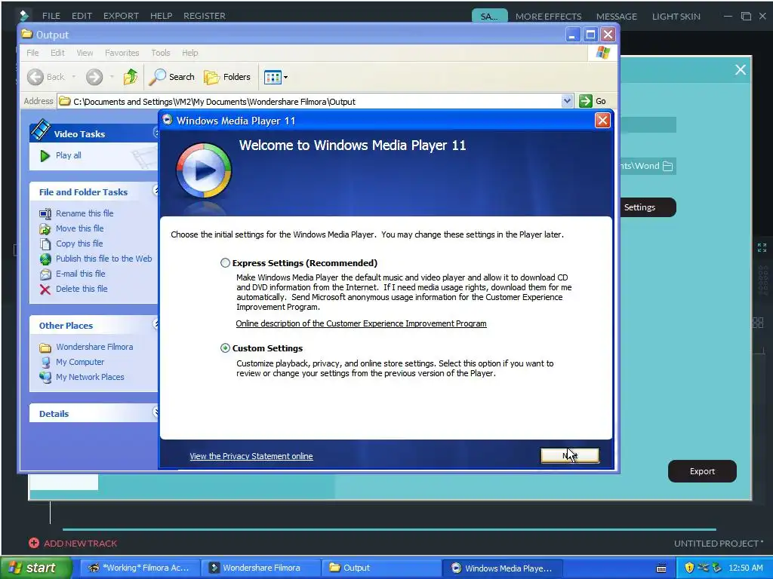The image size is (773, 579).
Task: Click the browse folder icon in Filmora export path
Action: 667,166
